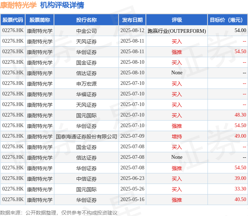The width and height of the screenshot is (248, 216).
Task: Select the 跑赢行业(OUTPERFORM) rating cell
Action: coord(177,31)
